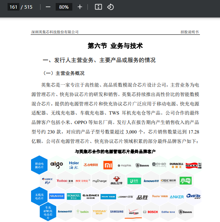Click the 品胜 logo
Screen dimensions: 220x222
(x=142, y=197)
